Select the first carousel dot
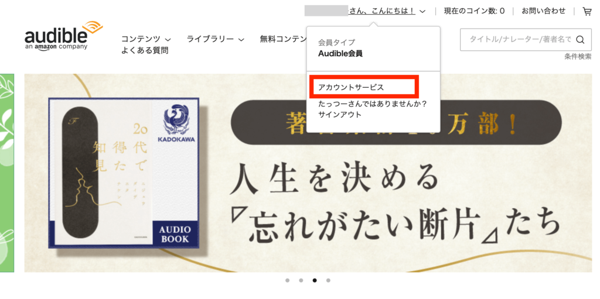This screenshot has height=299, width=600. pos(287,280)
